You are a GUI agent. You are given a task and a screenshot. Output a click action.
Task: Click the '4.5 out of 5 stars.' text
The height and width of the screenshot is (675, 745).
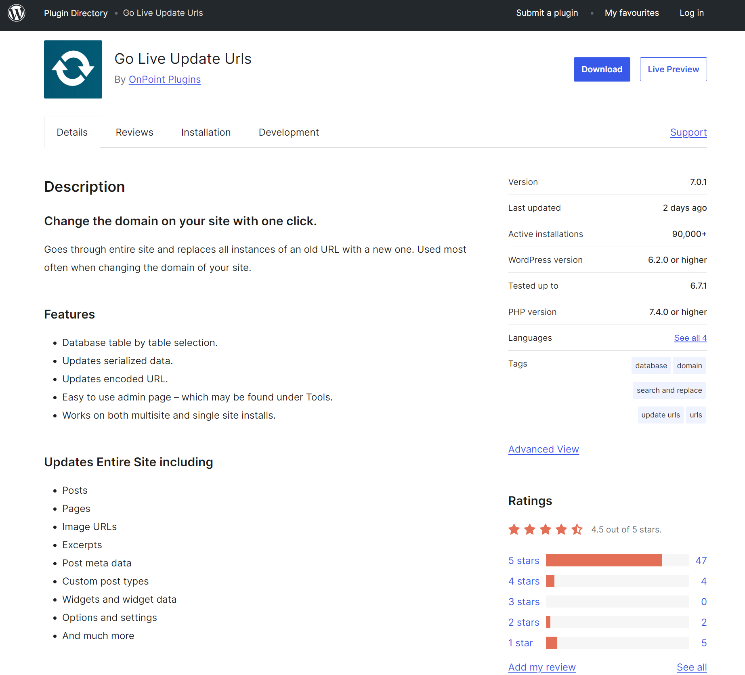coord(626,530)
